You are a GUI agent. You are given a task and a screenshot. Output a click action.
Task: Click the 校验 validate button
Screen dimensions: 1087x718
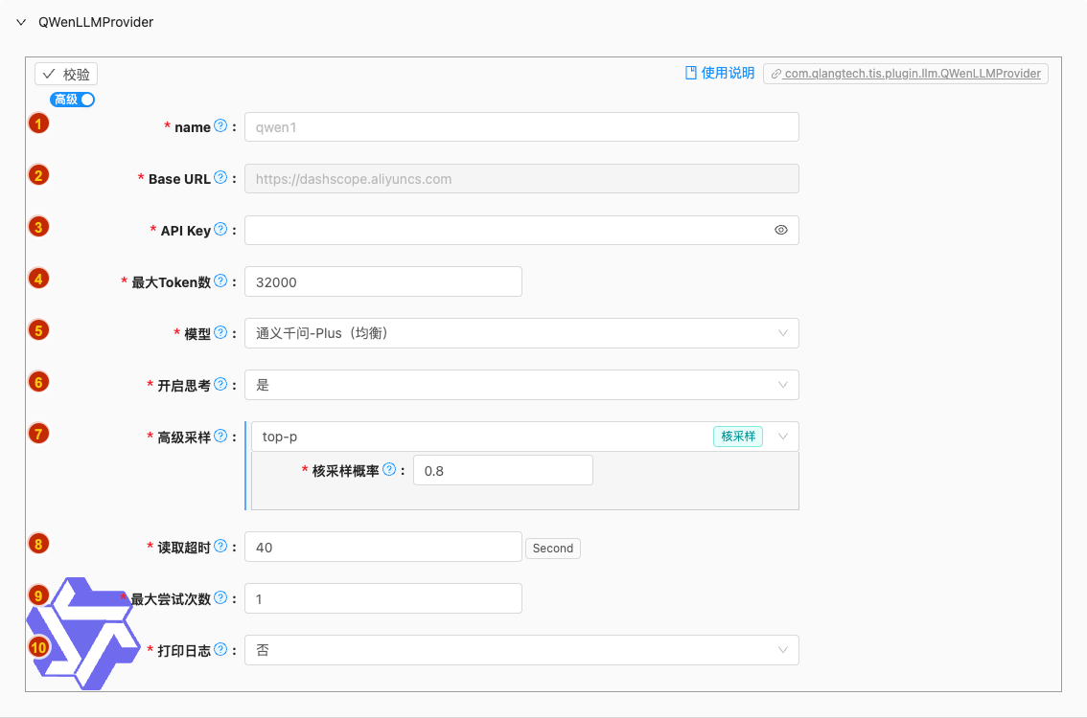(x=66, y=74)
